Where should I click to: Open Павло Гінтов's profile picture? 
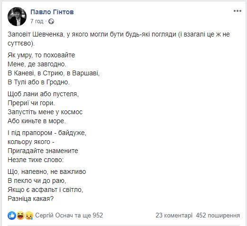(17, 17)
